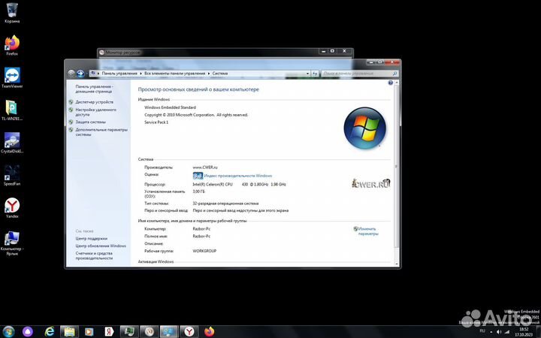
Task: Select the active System control panel taskbar button
Action: (x=169, y=332)
